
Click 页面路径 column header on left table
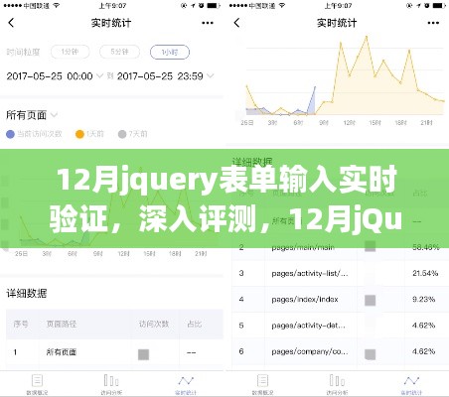pos(62,324)
